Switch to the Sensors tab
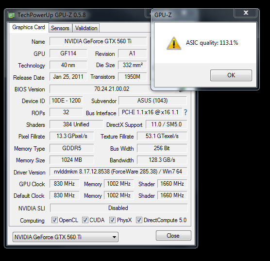 click(x=60, y=28)
